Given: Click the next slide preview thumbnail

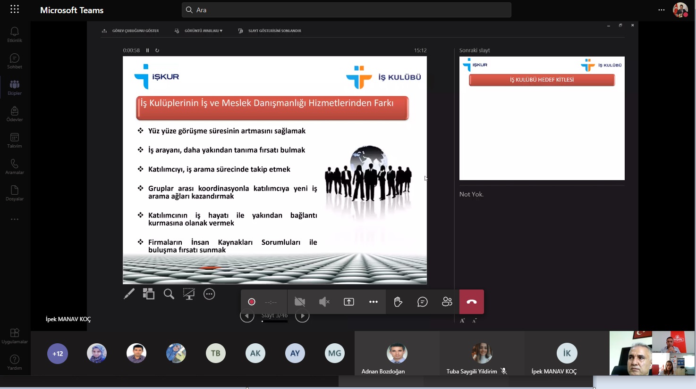Looking at the screenshot, I should tap(542, 118).
